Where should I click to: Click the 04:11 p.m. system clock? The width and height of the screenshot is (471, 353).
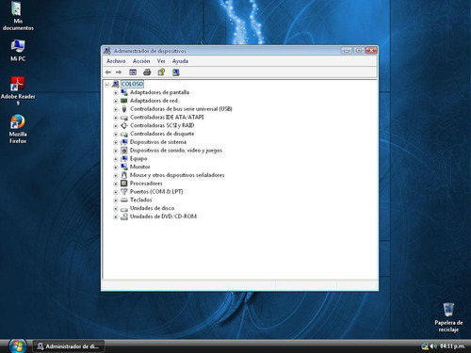click(x=452, y=346)
